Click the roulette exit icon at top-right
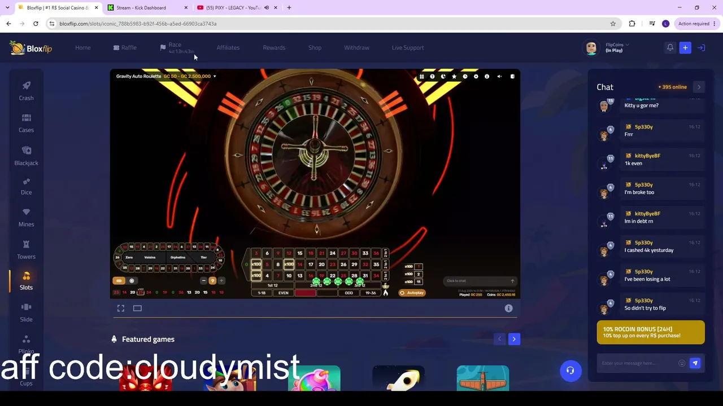This screenshot has width=723, height=406. point(512,77)
